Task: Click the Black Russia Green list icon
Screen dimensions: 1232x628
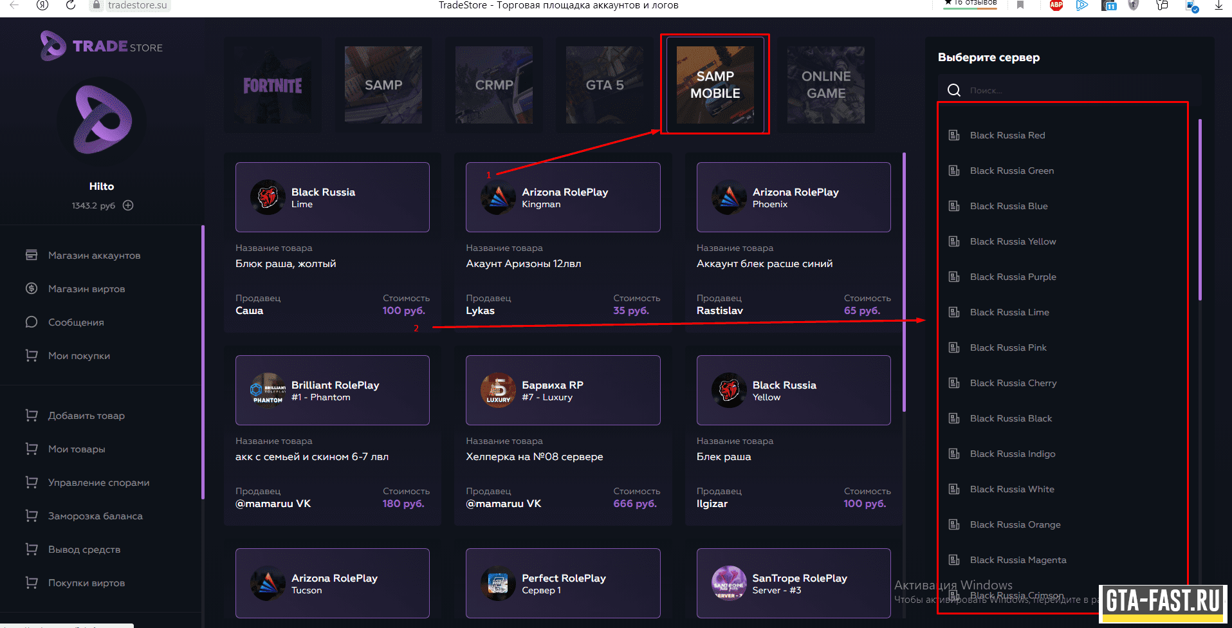Action: pos(955,171)
